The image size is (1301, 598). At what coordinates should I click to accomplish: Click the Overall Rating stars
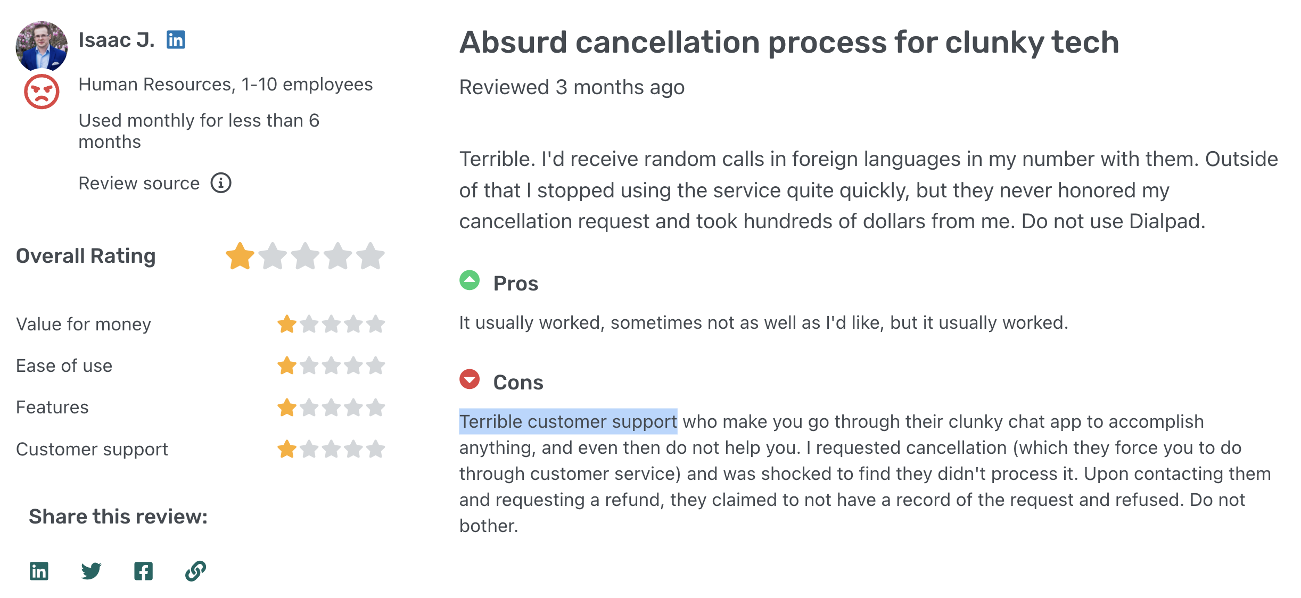305,256
